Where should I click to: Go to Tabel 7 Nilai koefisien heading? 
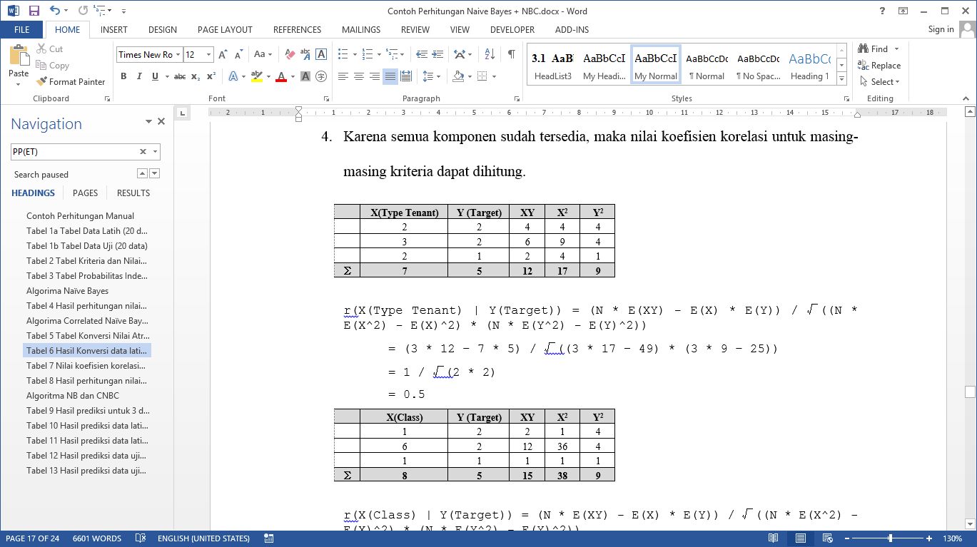click(x=86, y=366)
